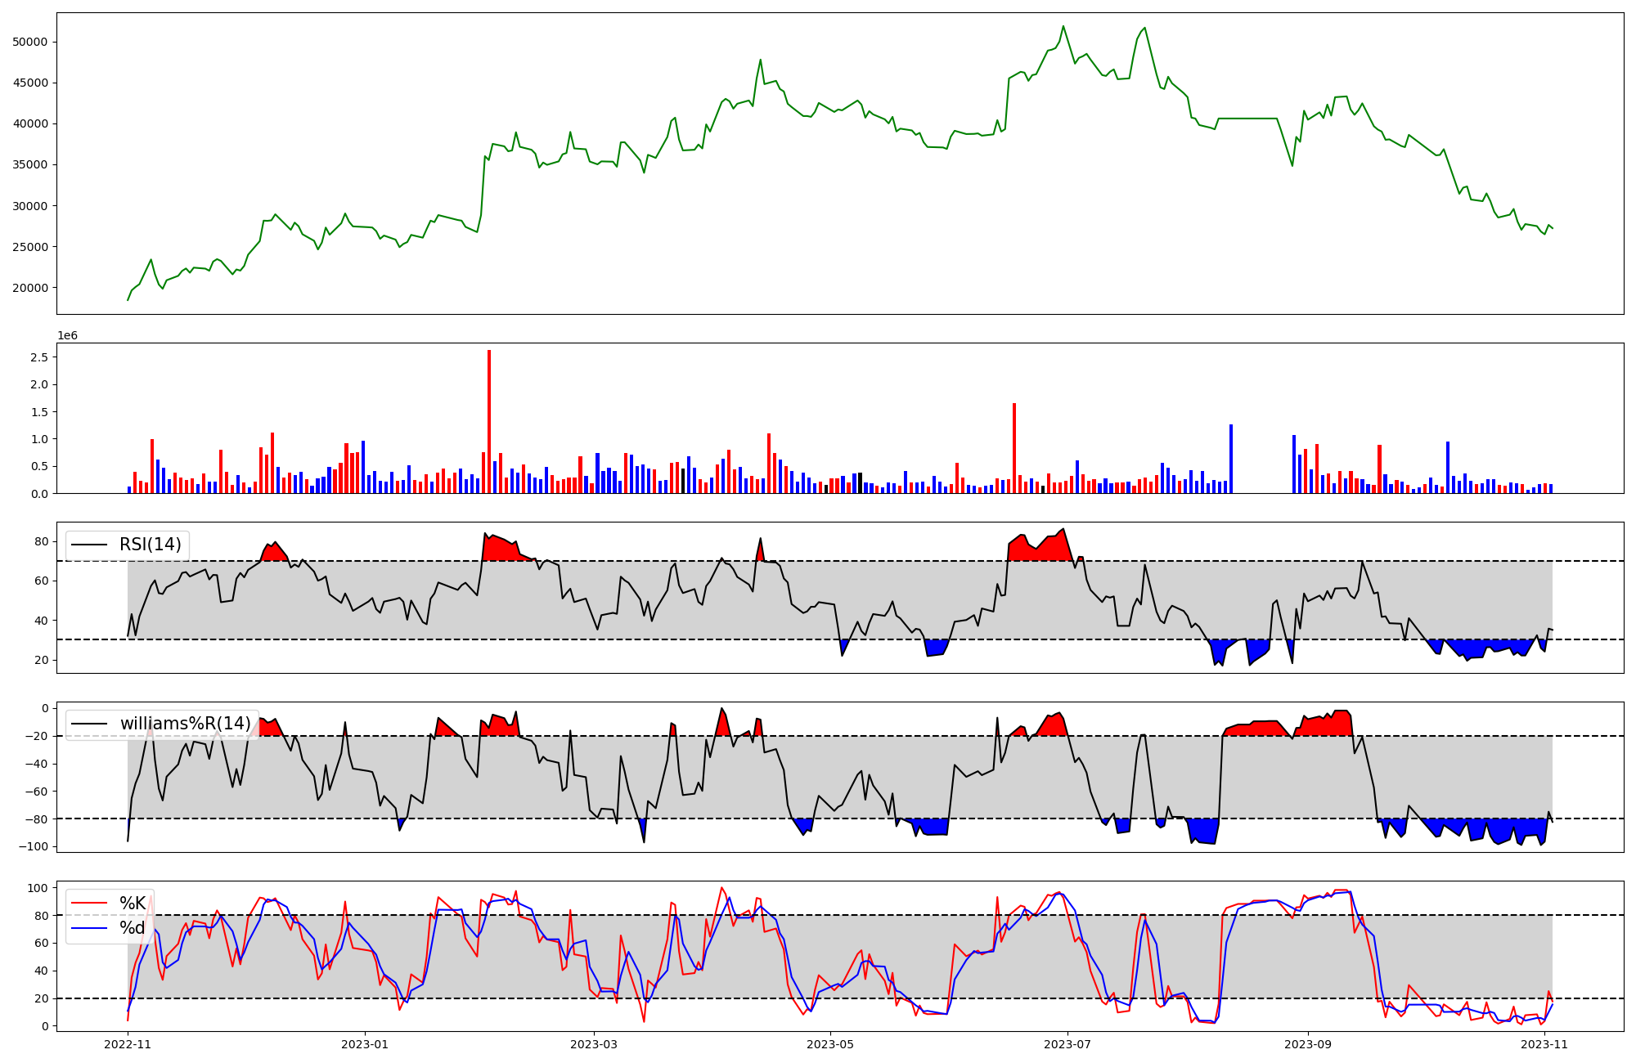Click the 2023-09 x-axis date label
1636x1063 pixels.
(1307, 1044)
